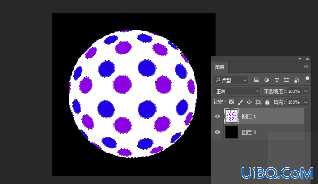The height and width of the screenshot is (184, 318).
Task: Click the 图层 1 layer name
Action: [249, 117]
